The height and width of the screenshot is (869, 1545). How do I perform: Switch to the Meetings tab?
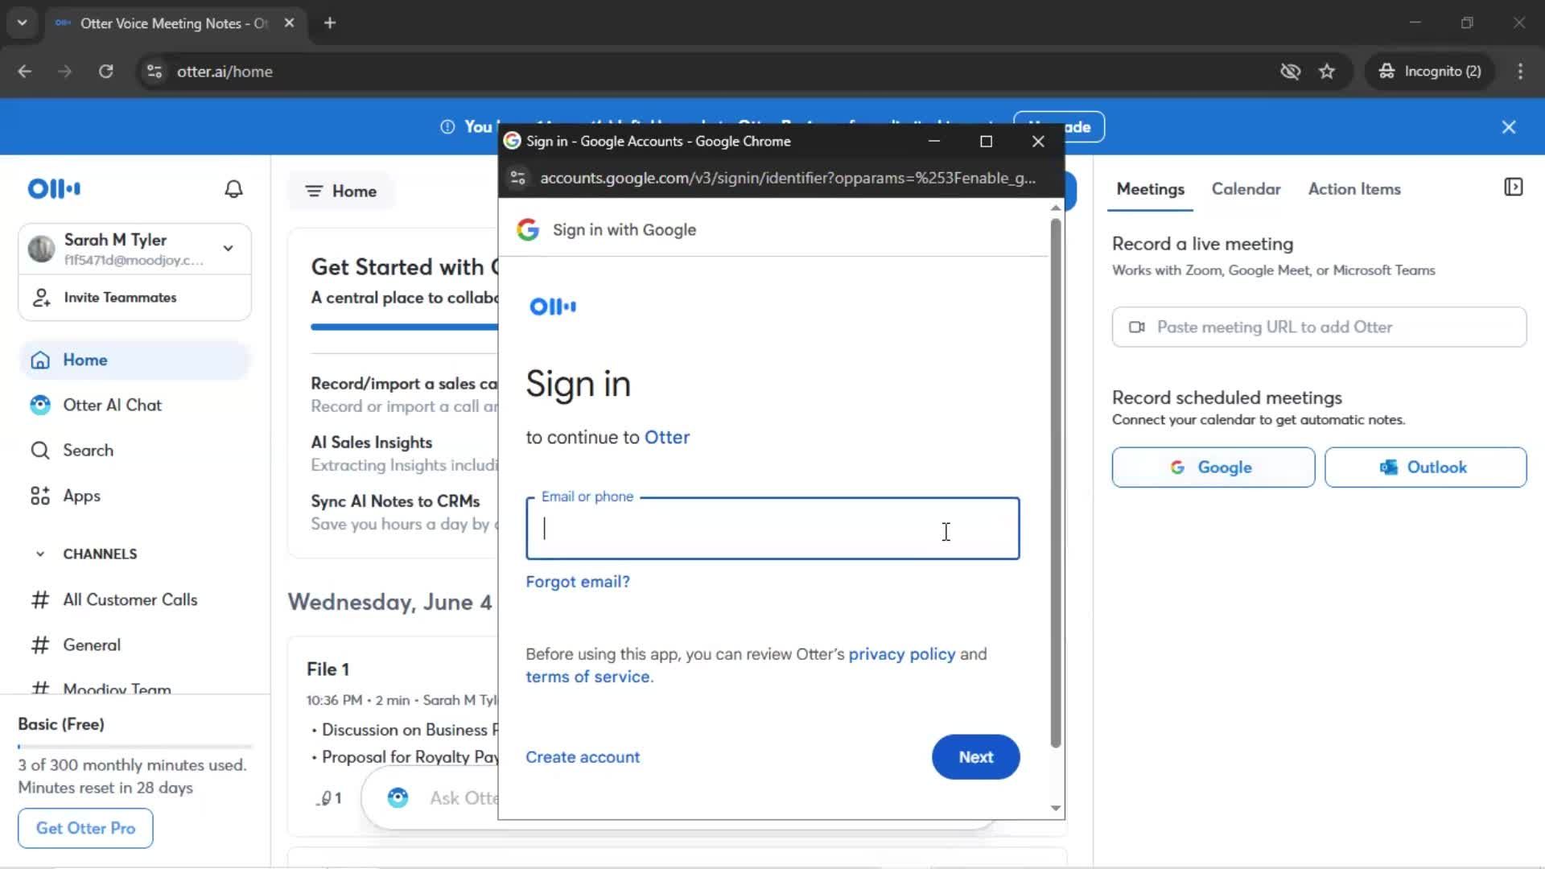click(1151, 189)
